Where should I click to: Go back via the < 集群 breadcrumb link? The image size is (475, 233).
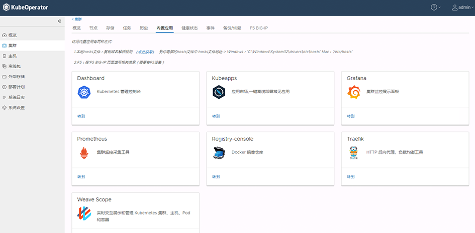pos(76,19)
